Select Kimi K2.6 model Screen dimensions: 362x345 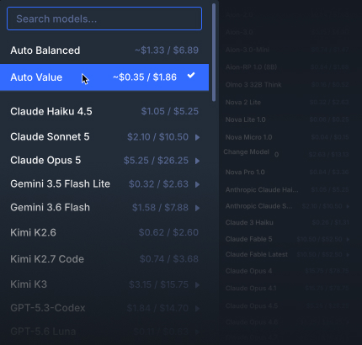click(x=104, y=232)
